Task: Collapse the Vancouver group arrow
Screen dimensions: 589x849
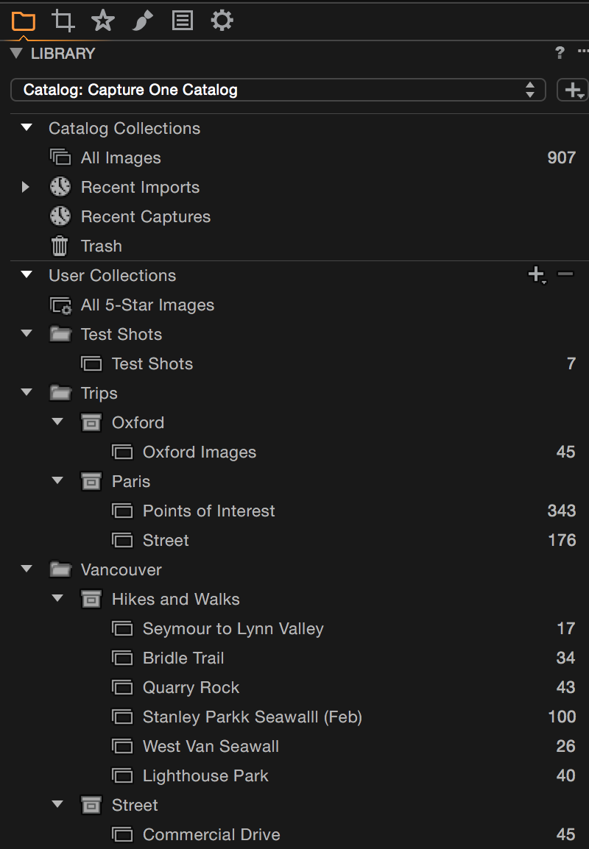Action: (27, 569)
